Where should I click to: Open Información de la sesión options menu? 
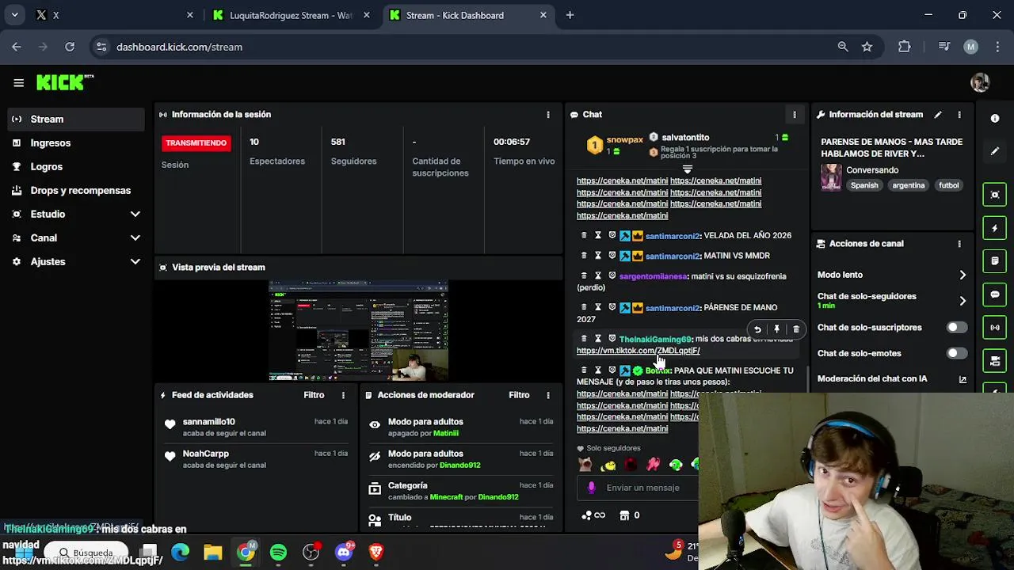tap(547, 115)
